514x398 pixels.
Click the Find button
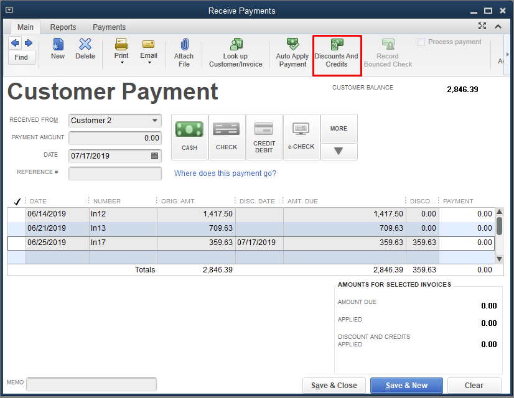click(x=21, y=57)
